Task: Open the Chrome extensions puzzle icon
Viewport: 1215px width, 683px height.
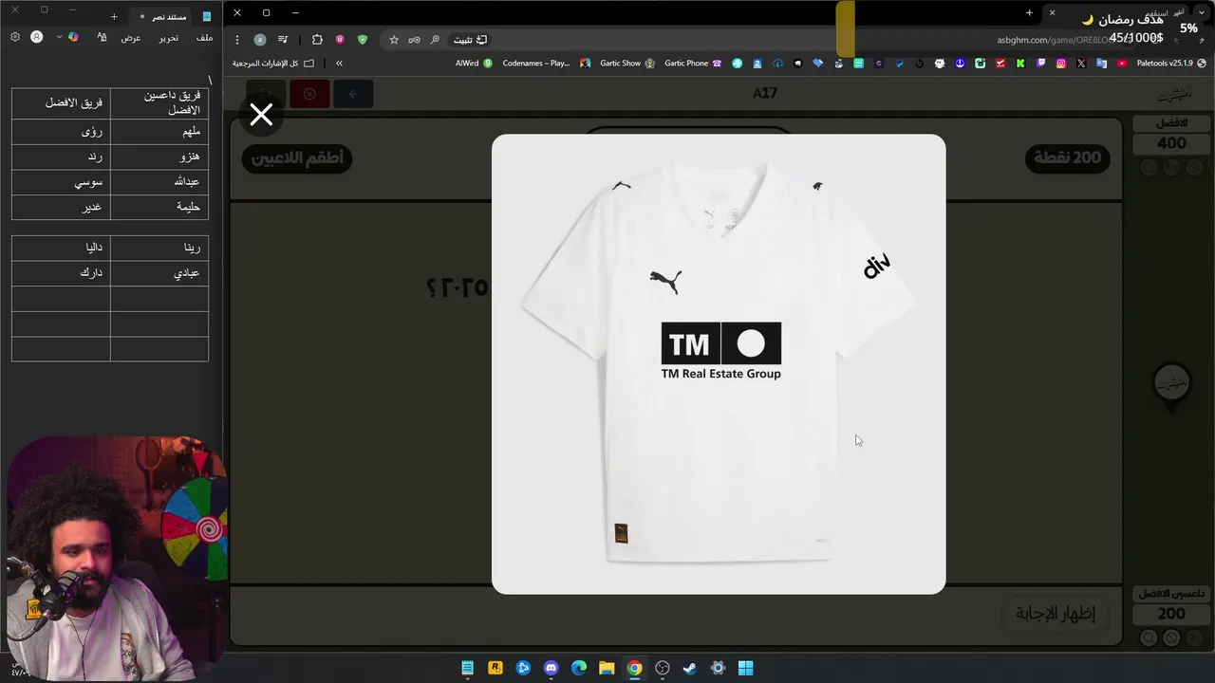Action: 317,40
